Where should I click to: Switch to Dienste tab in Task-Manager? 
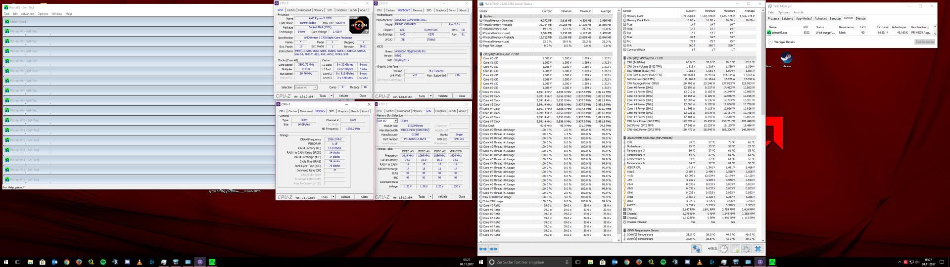(860, 18)
